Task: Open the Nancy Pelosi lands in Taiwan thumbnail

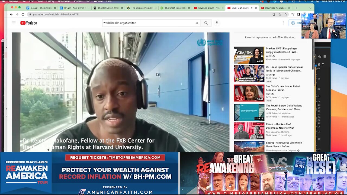Action: click(249, 74)
